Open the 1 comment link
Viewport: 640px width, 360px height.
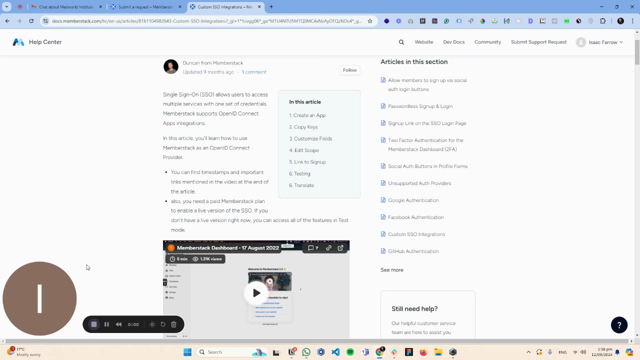pos(254,72)
